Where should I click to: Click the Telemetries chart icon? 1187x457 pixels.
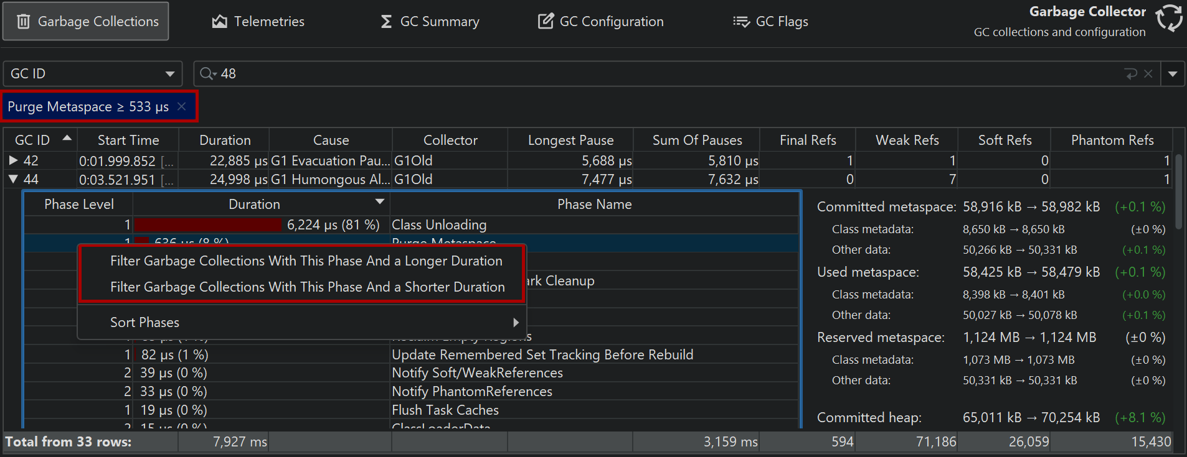[219, 22]
